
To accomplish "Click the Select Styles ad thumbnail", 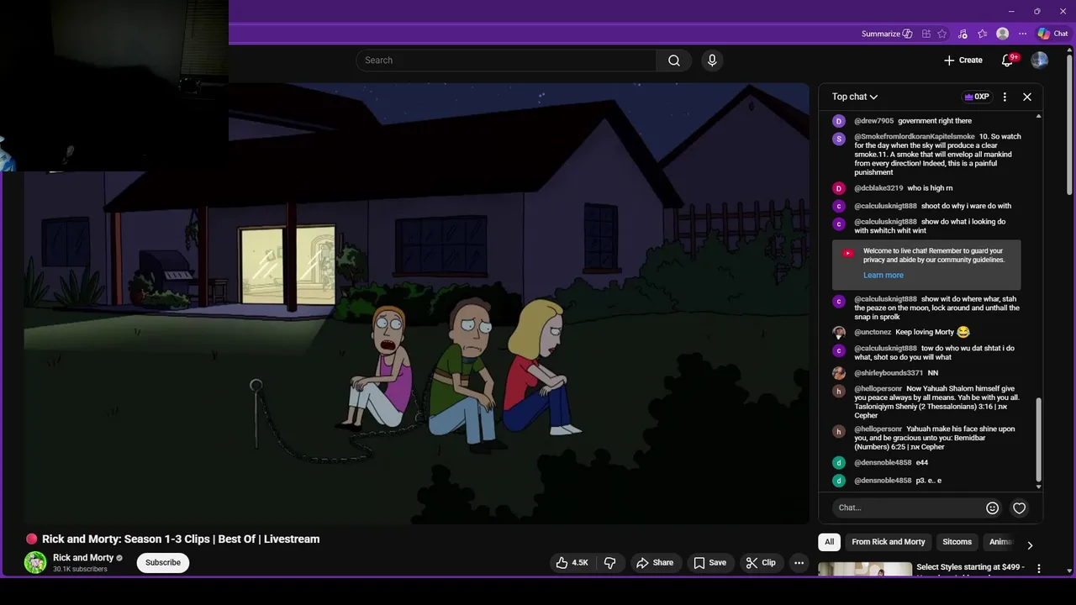I will (865, 570).
